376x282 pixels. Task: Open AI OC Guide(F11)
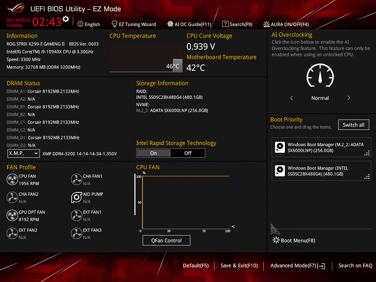[189, 24]
